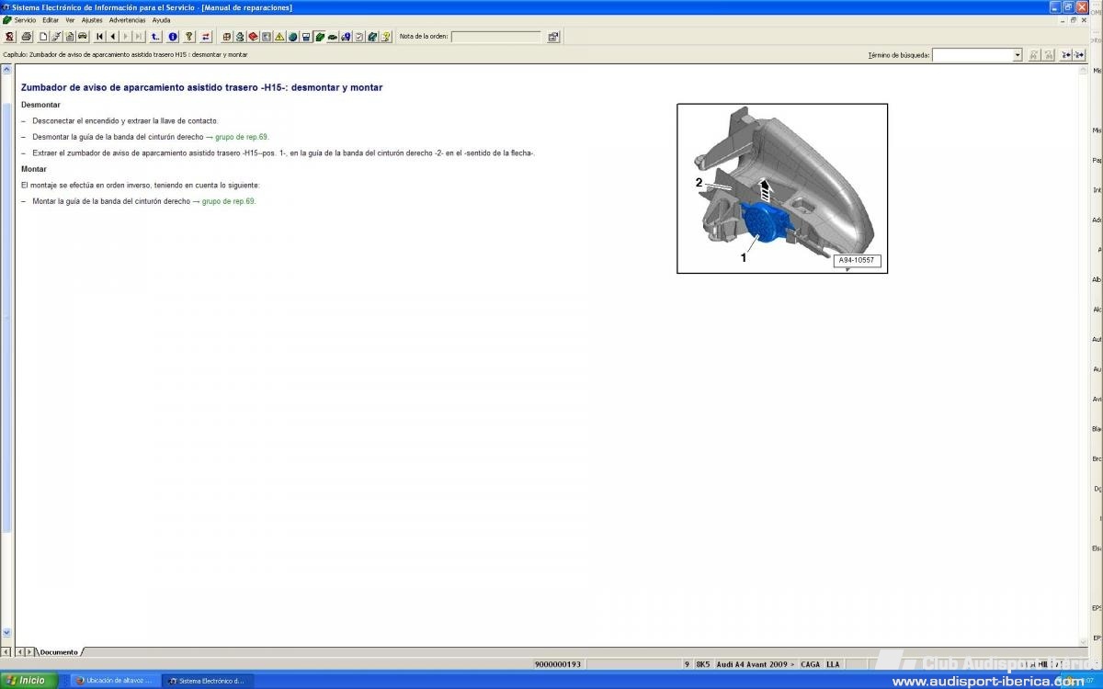Click the dark vehicle silhouette toolbar icon
Screen dimensions: 1103x689
click(x=333, y=37)
